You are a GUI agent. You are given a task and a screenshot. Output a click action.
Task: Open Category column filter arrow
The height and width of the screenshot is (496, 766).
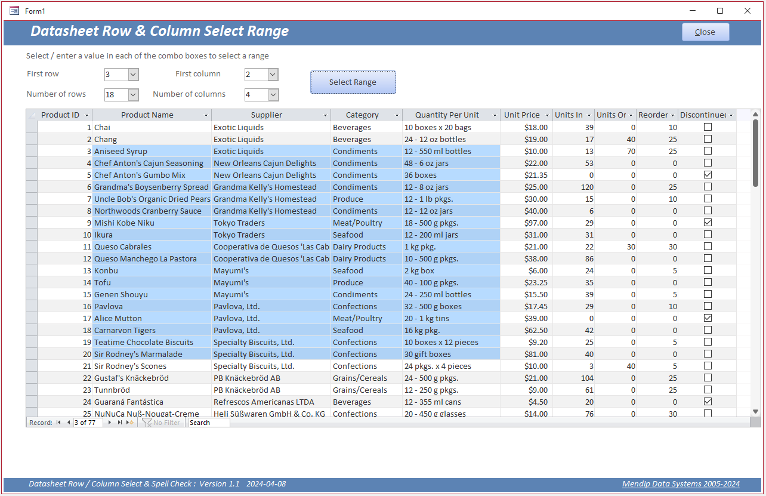pyautogui.click(x=397, y=115)
